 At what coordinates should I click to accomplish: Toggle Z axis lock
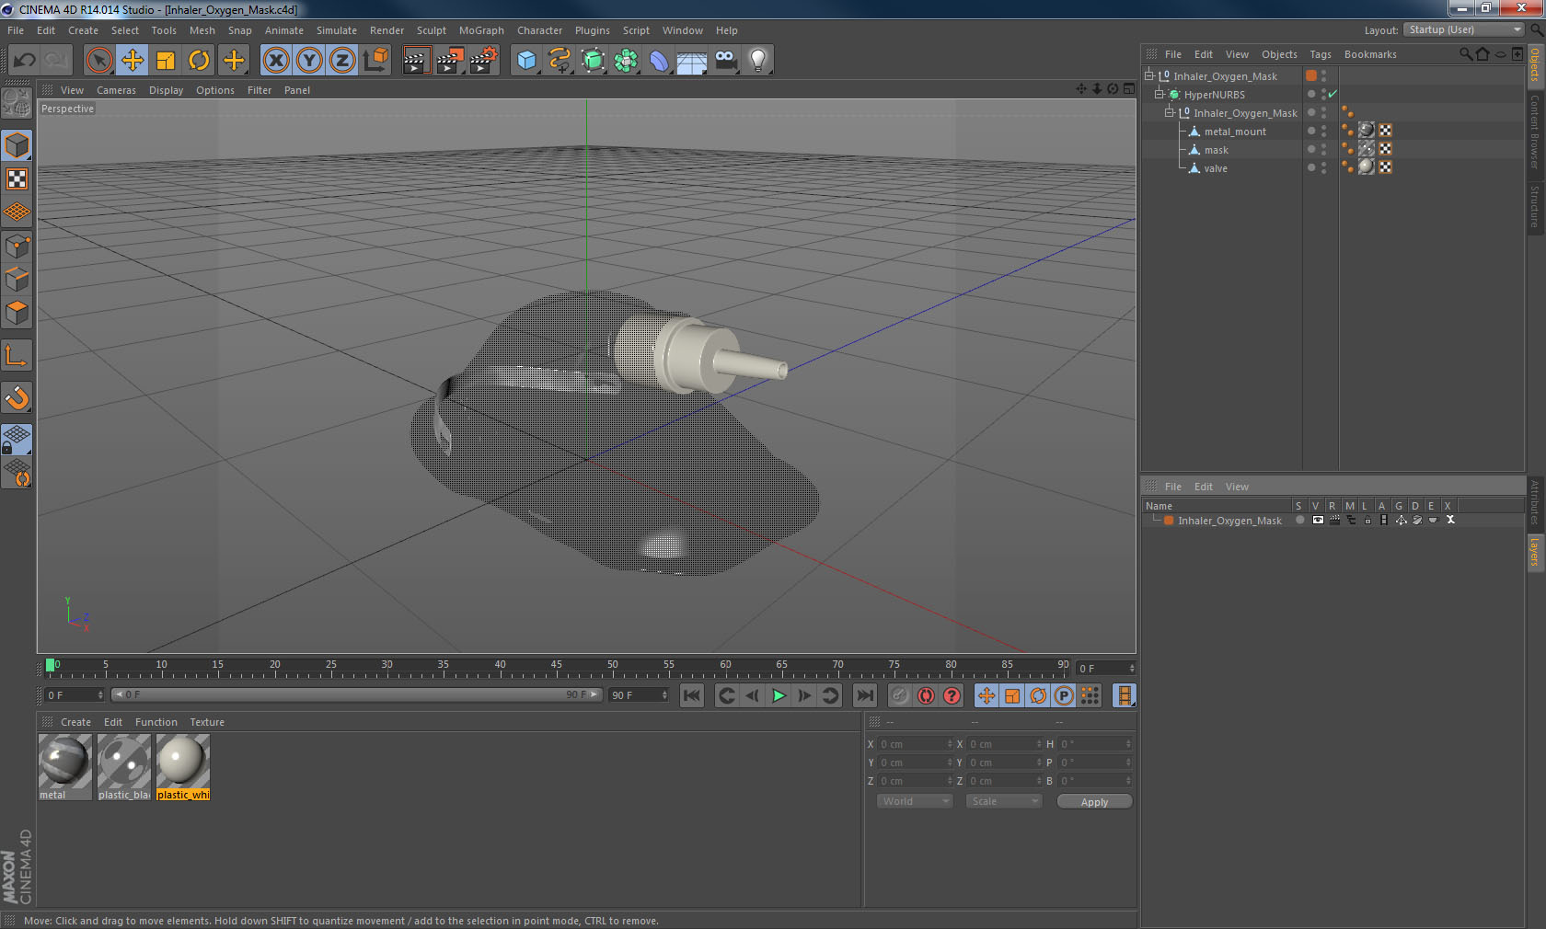click(342, 61)
